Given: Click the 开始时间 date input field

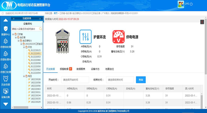Looking at the screenshot, I should 75,80.
